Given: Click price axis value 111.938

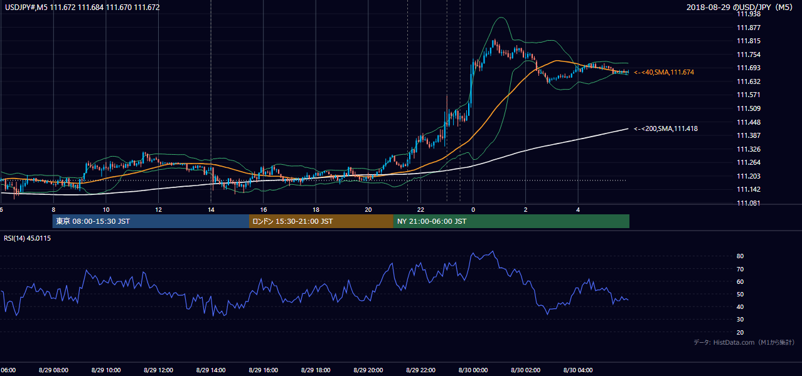Looking at the screenshot, I should tap(749, 14).
